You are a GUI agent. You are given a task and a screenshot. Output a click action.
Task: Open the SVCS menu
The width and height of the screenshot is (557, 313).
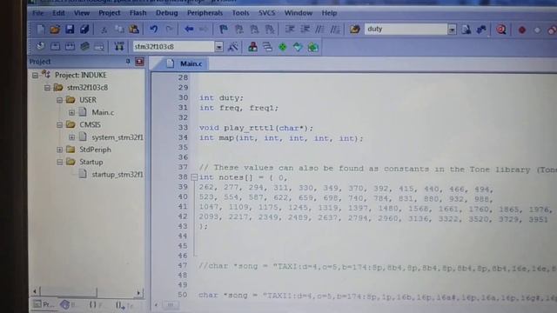click(267, 13)
